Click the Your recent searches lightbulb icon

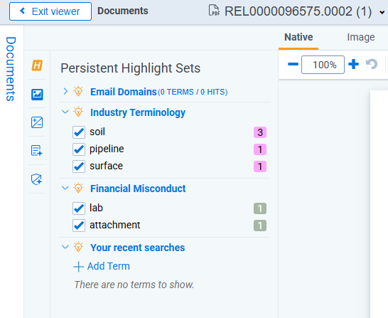point(78,247)
